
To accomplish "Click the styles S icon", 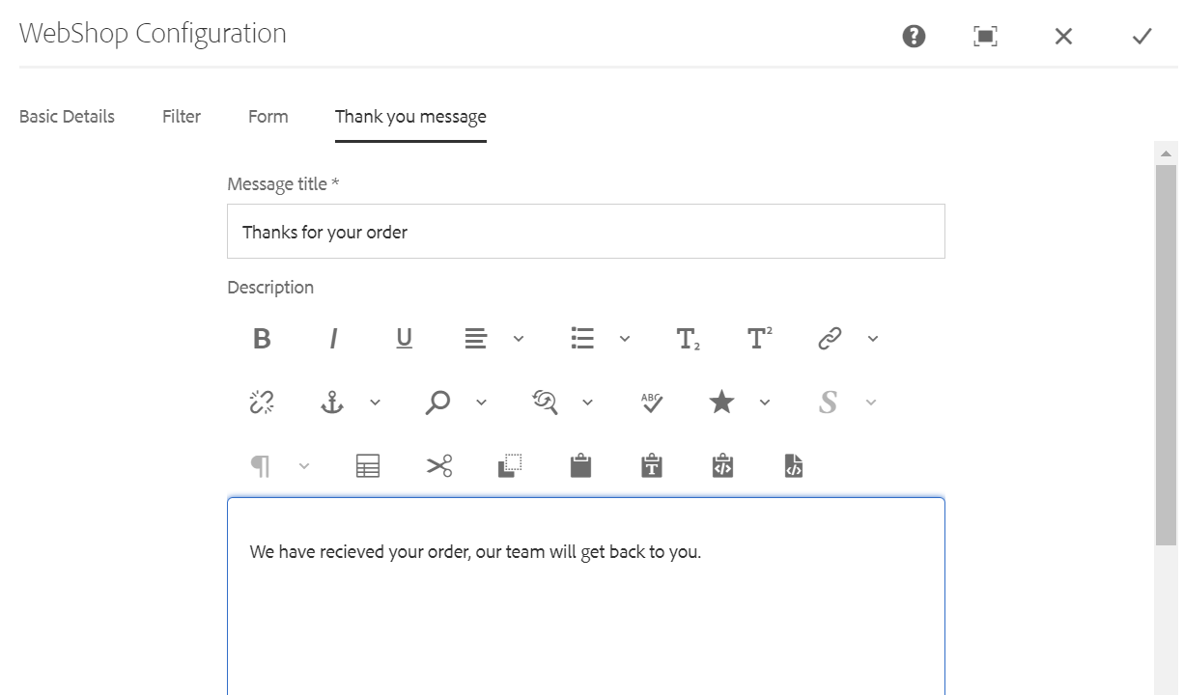I will point(828,403).
